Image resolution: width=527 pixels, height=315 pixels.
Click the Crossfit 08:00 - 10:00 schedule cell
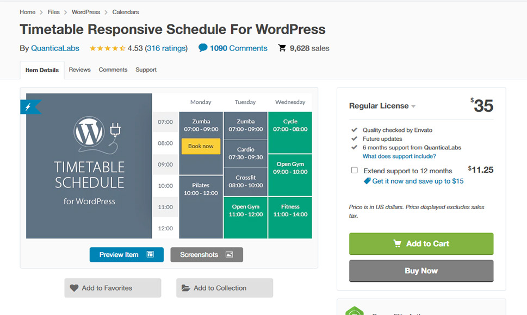[245, 181]
